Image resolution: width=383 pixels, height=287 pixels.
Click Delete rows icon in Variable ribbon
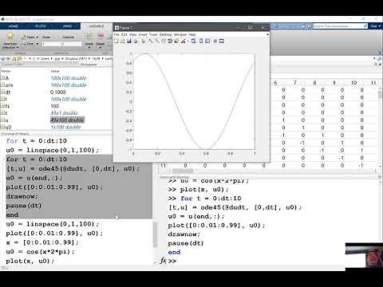click(x=101, y=36)
